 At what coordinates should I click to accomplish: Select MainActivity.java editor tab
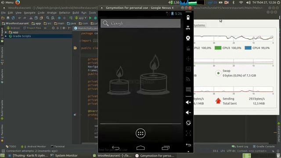click(x=86, y=28)
